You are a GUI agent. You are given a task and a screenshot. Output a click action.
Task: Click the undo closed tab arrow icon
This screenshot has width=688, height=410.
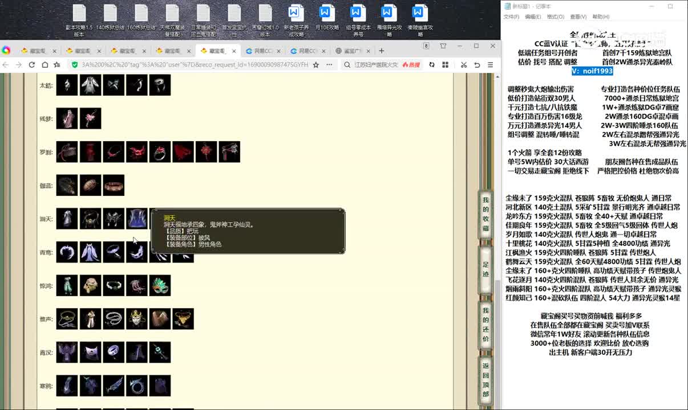(x=477, y=65)
